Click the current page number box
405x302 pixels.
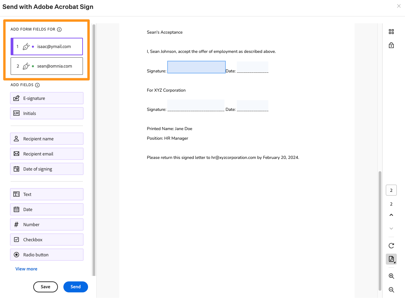(x=391, y=190)
